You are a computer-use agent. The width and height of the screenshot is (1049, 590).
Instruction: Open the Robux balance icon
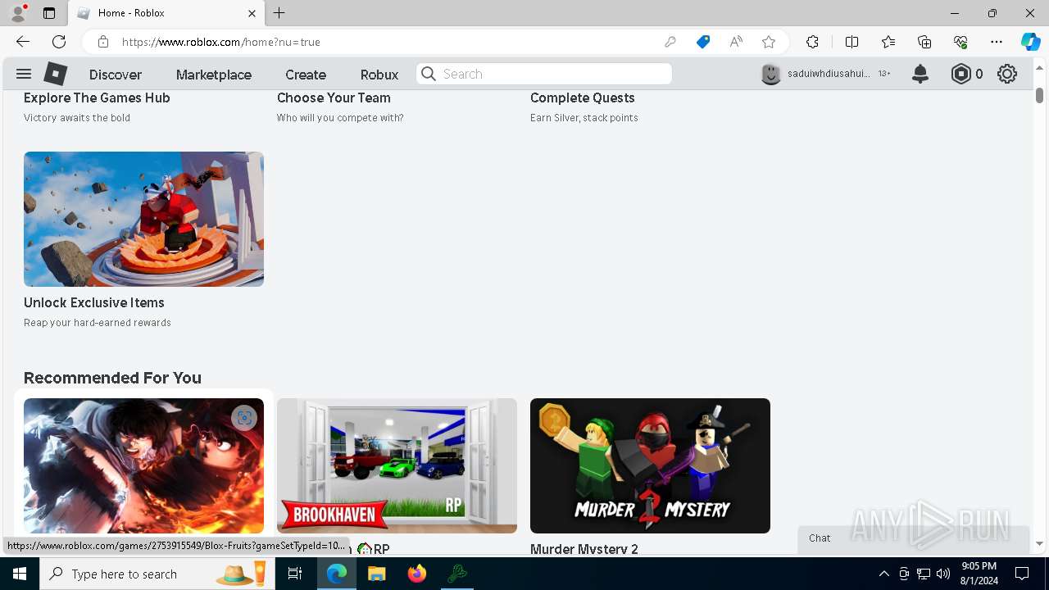(961, 74)
